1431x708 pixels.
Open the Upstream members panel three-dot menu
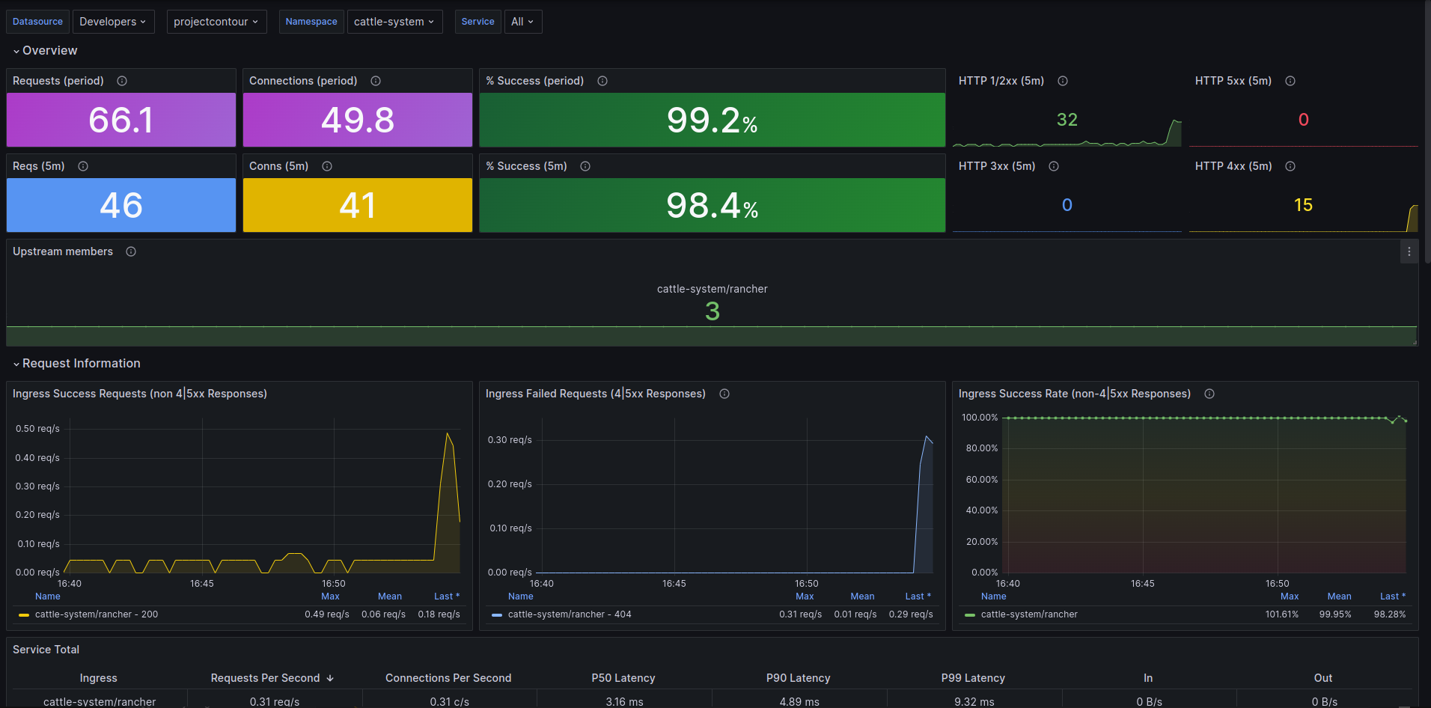(x=1409, y=251)
